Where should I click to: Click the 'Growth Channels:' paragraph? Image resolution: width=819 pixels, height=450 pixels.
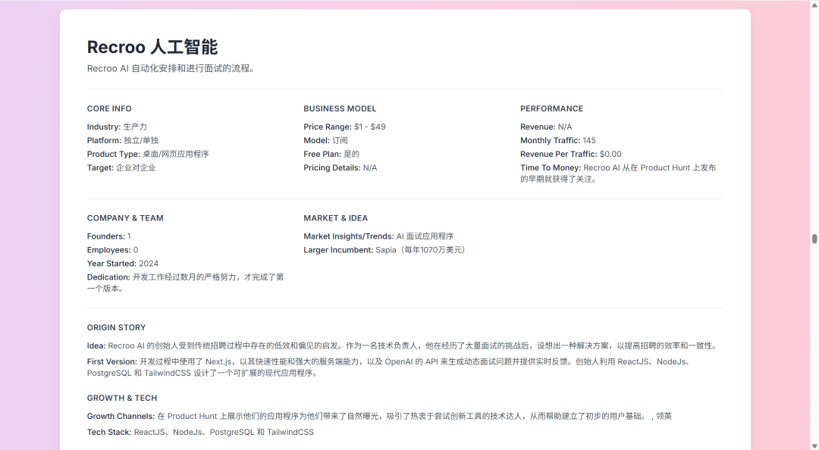point(380,416)
